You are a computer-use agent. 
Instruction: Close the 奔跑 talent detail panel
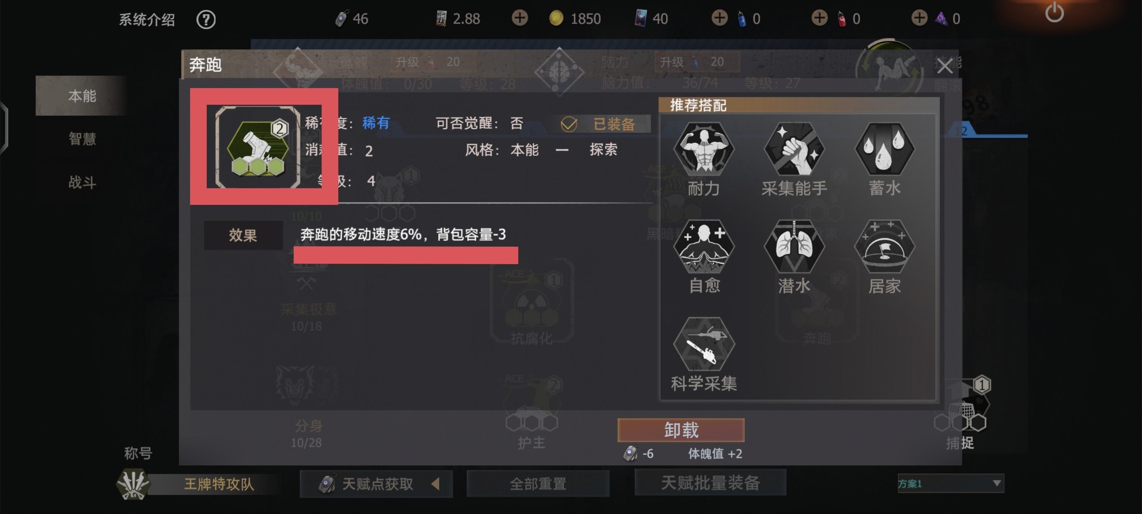point(944,66)
